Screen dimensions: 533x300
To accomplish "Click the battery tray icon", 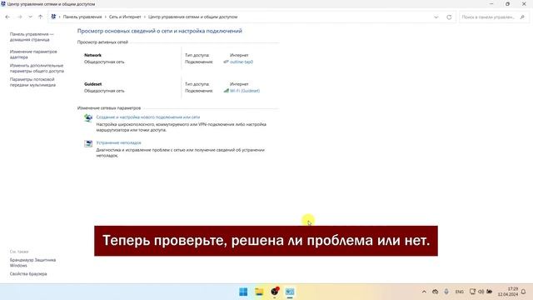I will pyautogui.click(x=490, y=292).
